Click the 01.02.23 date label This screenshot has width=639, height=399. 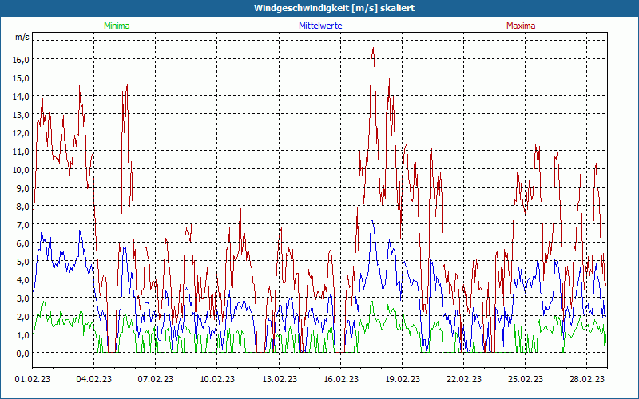tap(34, 380)
